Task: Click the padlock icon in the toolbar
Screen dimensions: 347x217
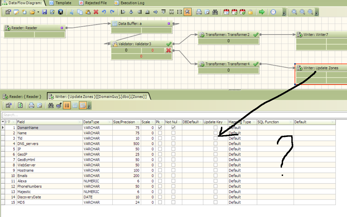Action: pos(250,12)
